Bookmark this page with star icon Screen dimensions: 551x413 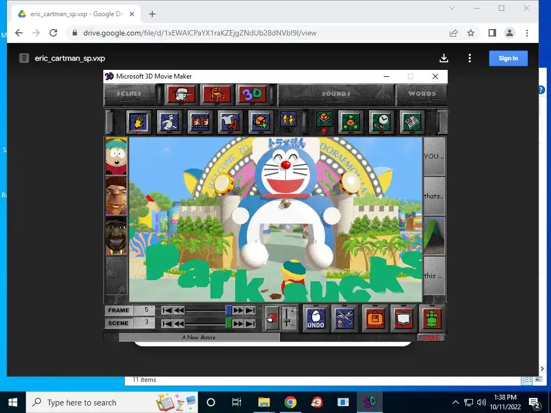[x=471, y=33]
